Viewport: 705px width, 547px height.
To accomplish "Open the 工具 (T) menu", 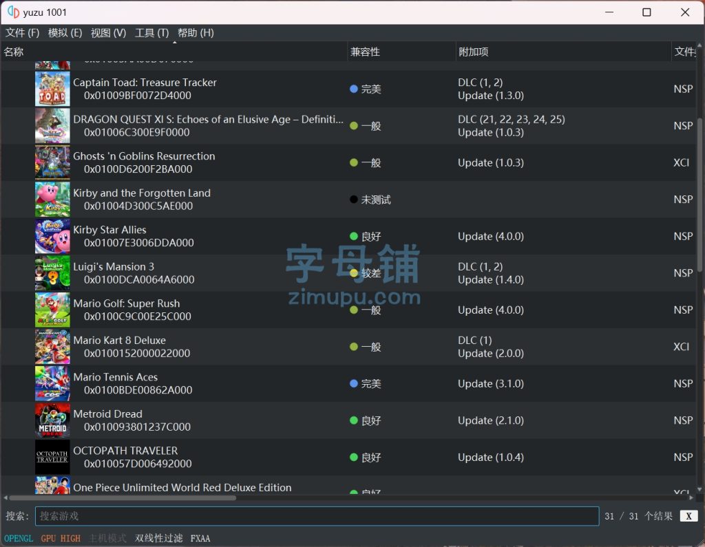I will [151, 33].
